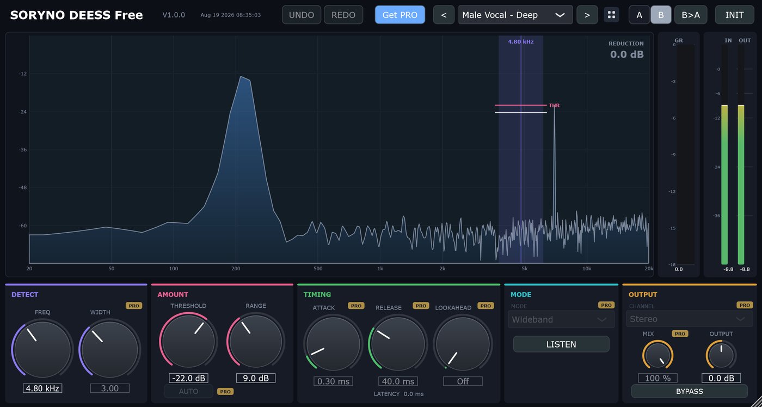762x407 pixels.
Task: Click the AMOUNT section heading
Action: tap(173, 295)
